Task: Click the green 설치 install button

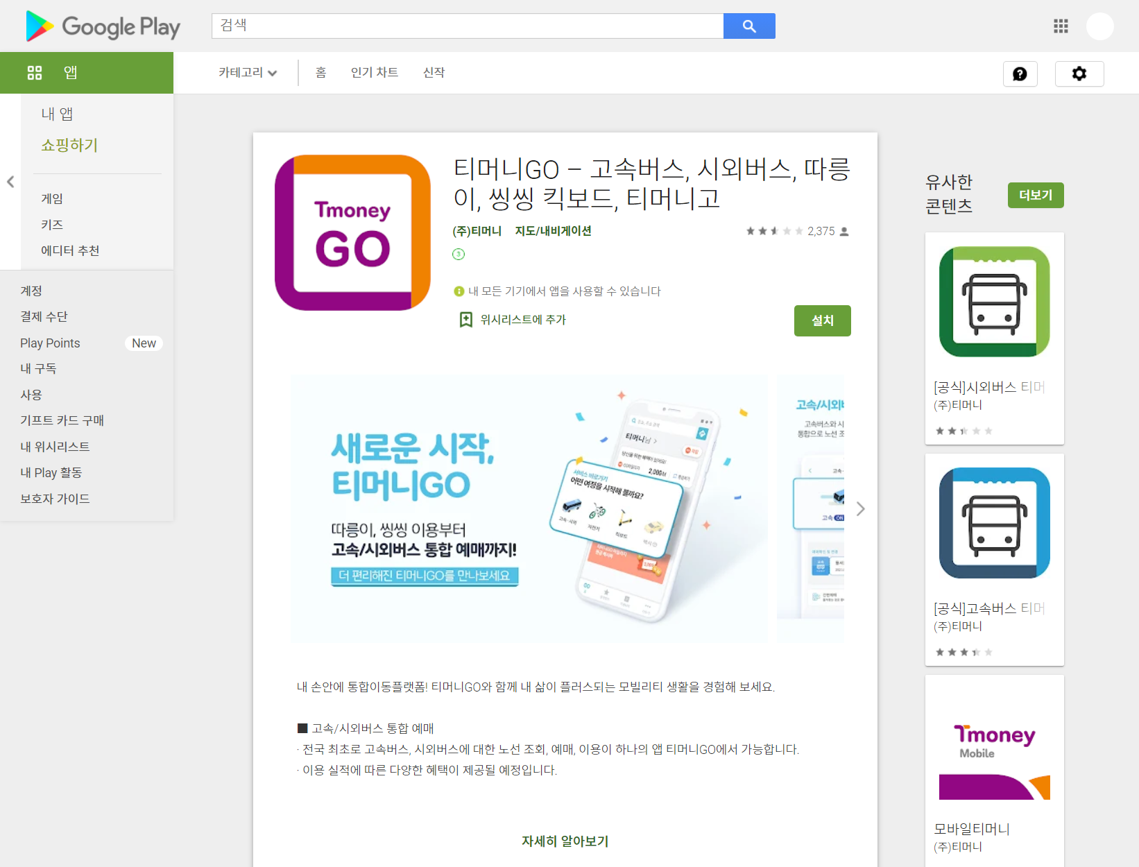Action: pos(822,320)
